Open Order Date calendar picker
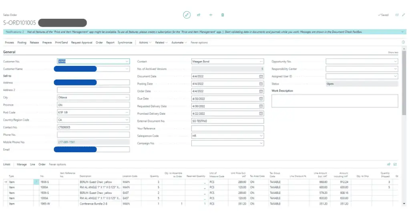Viewport: 410px width, 215px height. point(261,92)
